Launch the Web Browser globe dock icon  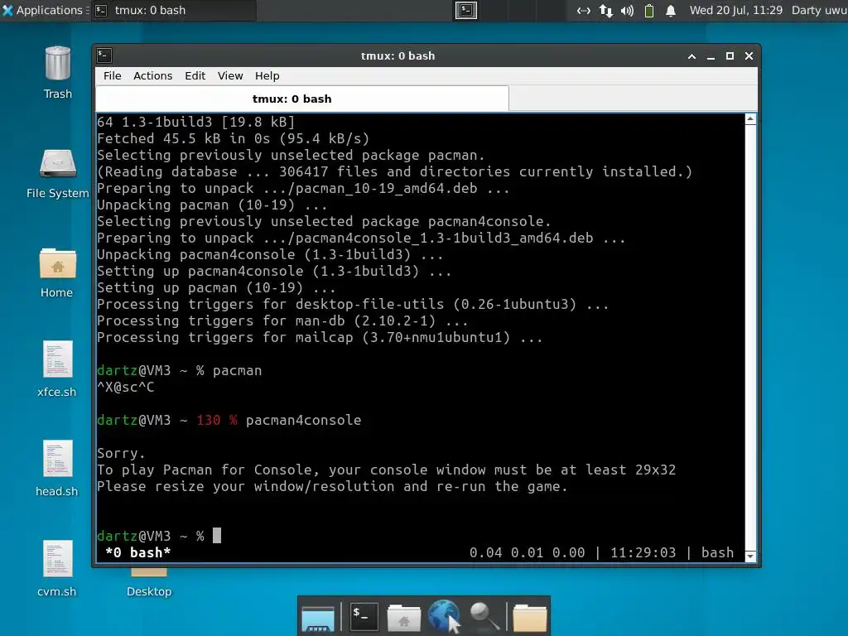click(444, 616)
